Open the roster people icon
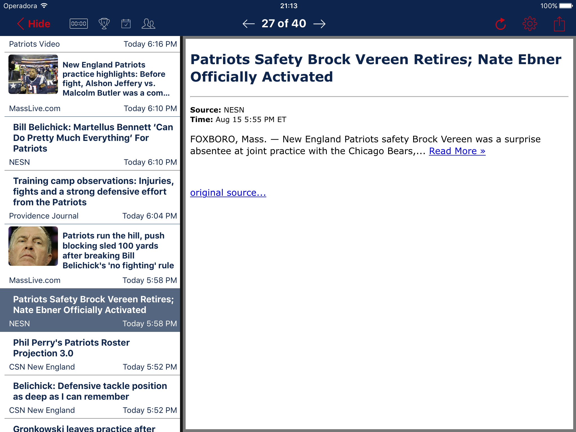 pos(148,24)
